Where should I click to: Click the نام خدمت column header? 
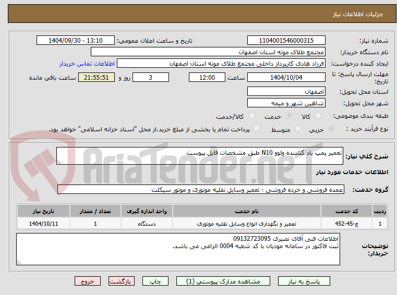247,211
